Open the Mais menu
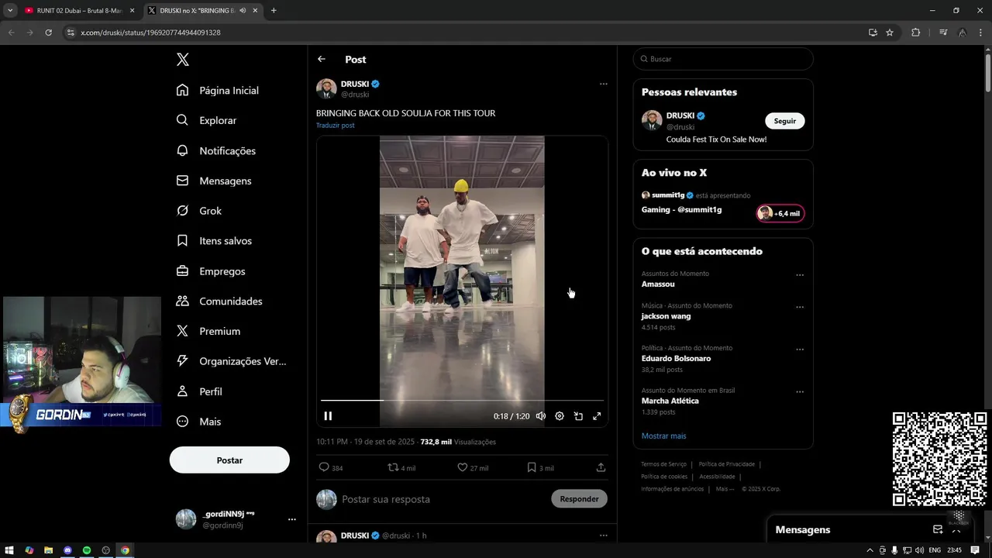The height and width of the screenshot is (558, 992). pos(198,422)
